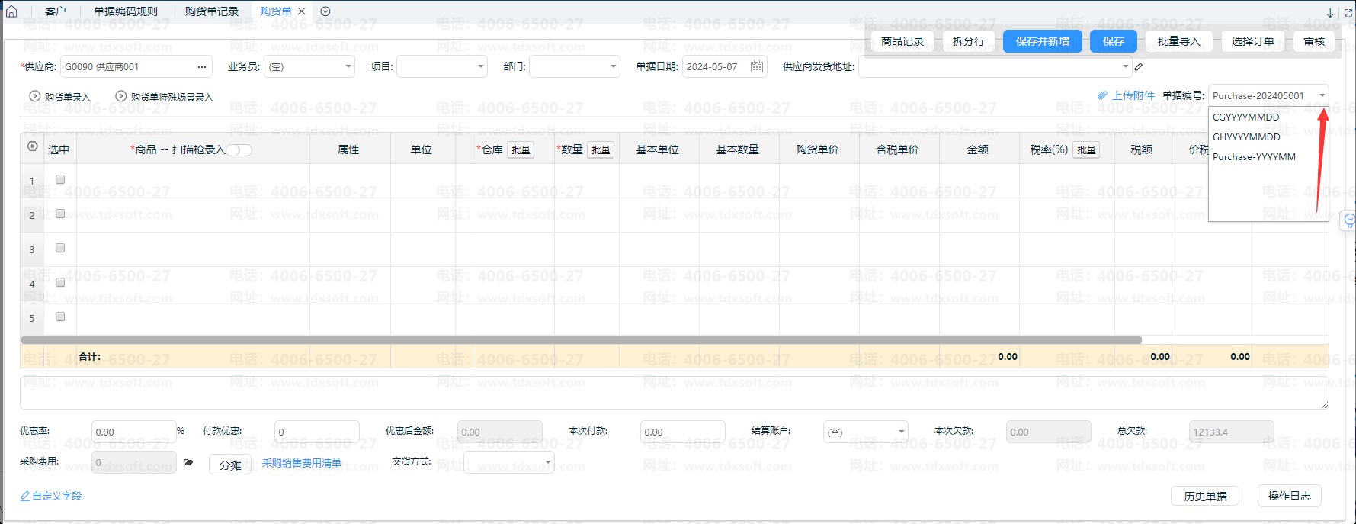
Task: Check the checkbox in row 1
Action: pos(60,179)
